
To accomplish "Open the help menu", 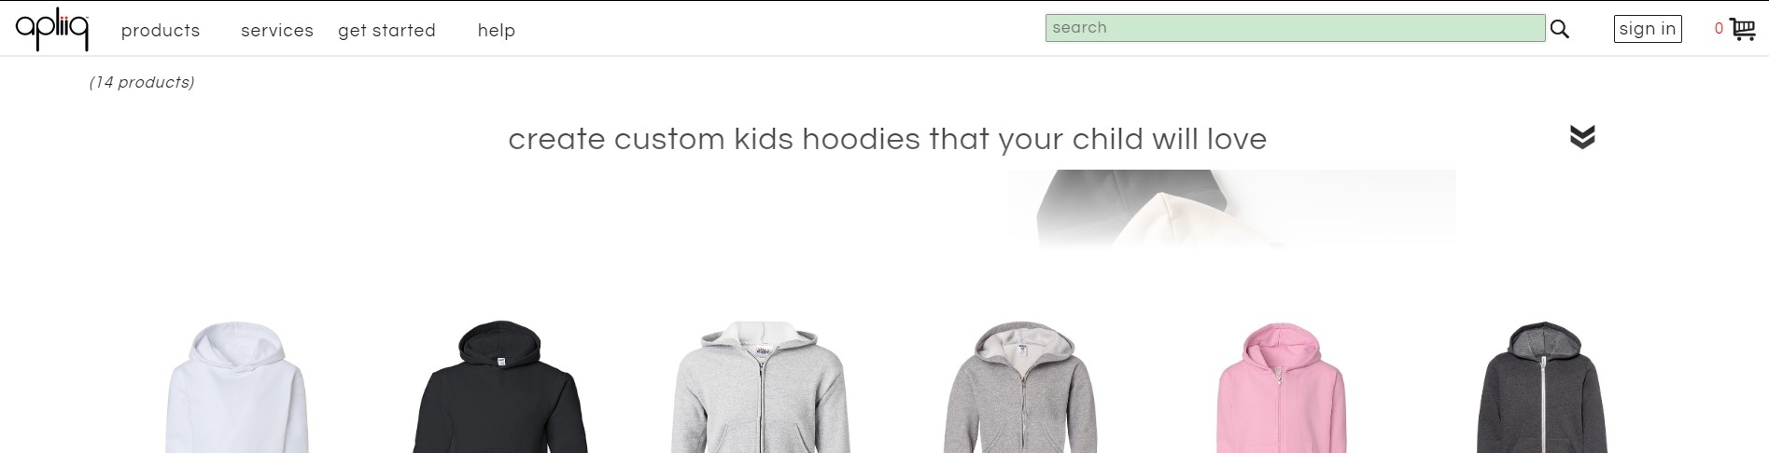I will tap(497, 31).
